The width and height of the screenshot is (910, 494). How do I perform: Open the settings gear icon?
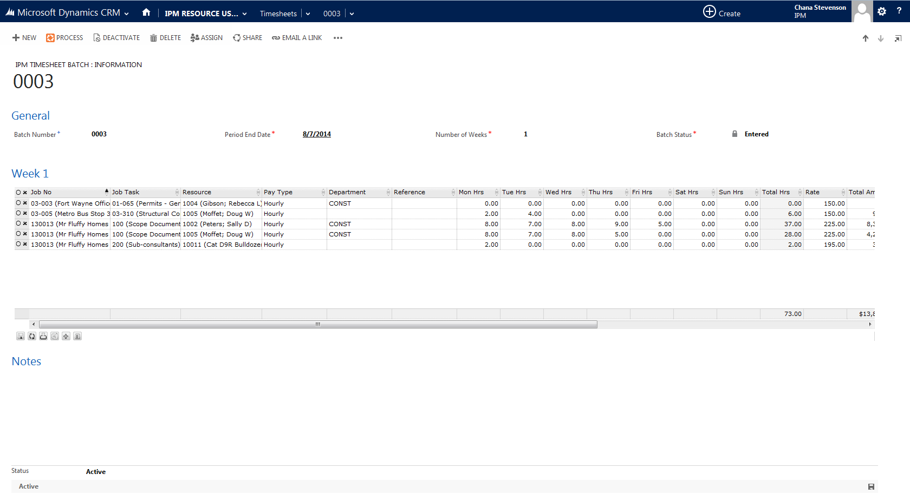(882, 11)
